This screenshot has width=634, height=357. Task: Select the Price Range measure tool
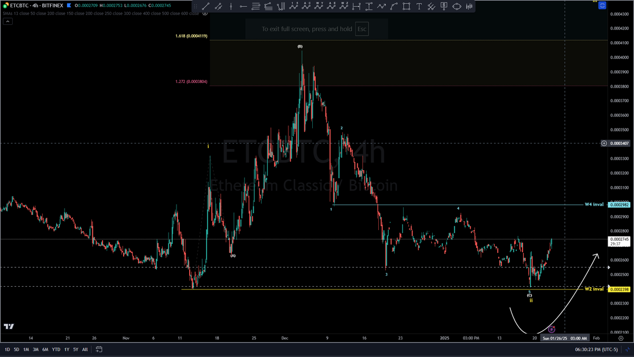click(369, 6)
